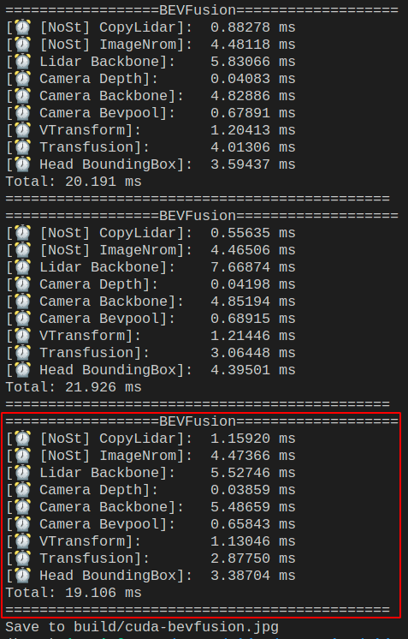Select the ImageNrom value 4.47366 ms

[x=252, y=456]
